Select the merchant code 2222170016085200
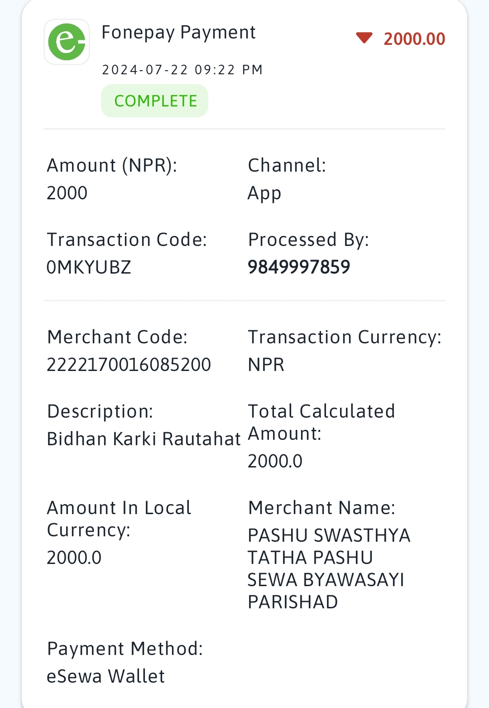489x708 pixels. coord(129,365)
